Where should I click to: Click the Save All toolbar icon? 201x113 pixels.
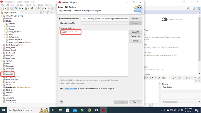pyautogui.click(x=11, y=9)
